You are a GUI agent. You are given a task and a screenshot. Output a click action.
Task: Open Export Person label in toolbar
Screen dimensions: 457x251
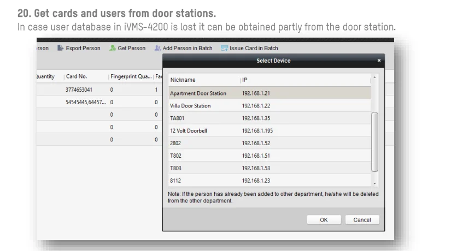pyautogui.click(x=83, y=48)
